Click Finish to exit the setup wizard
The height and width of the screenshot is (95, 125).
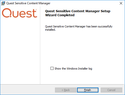click(x=88, y=90)
